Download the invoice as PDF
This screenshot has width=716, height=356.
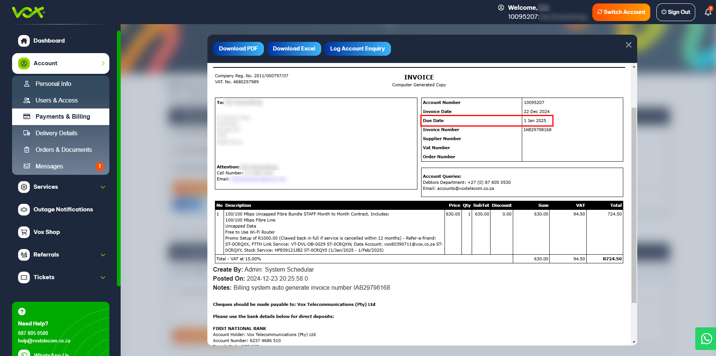238,49
